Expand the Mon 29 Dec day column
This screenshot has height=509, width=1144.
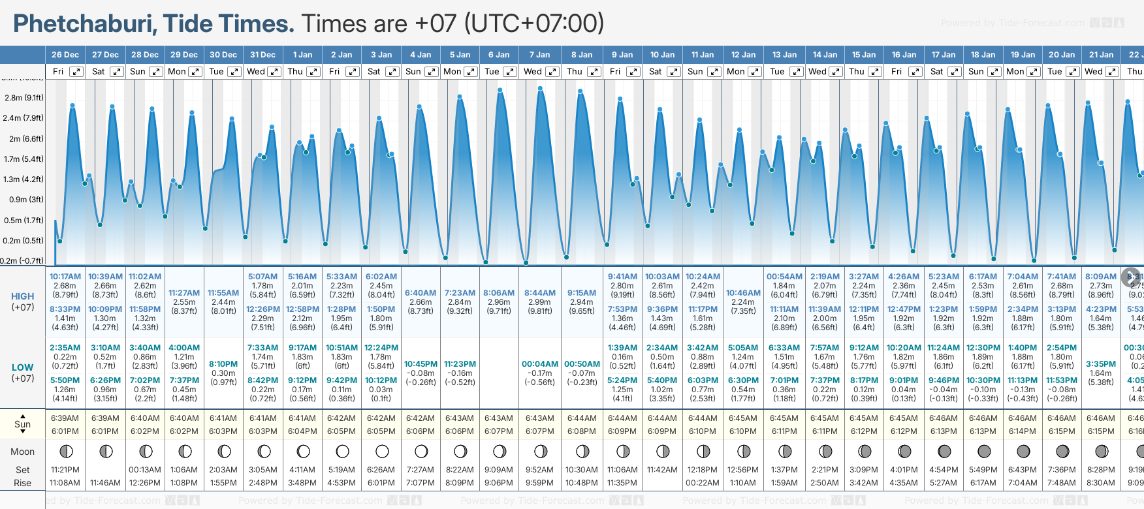(x=195, y=72)
